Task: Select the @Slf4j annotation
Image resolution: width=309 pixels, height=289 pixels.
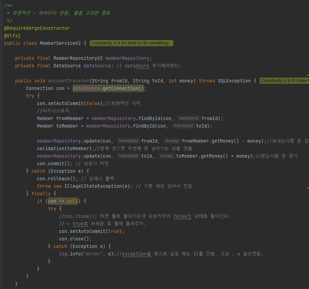Action: pyautogui.click(x=12, y=36)
